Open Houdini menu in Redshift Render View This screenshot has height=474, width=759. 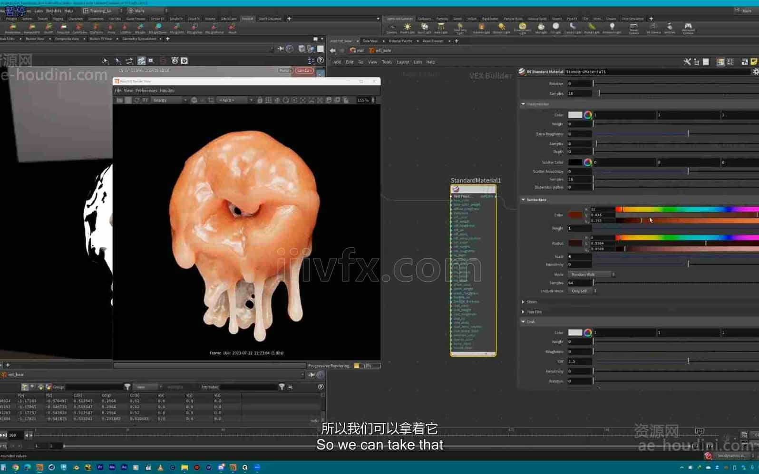coord(167,90)
